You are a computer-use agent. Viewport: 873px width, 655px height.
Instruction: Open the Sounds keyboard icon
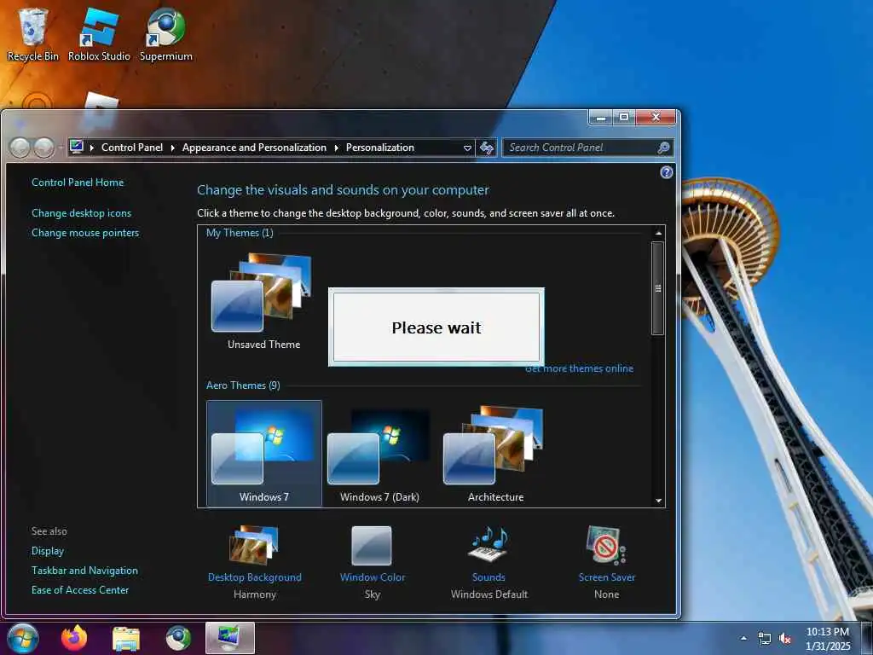tap(489, 544)
